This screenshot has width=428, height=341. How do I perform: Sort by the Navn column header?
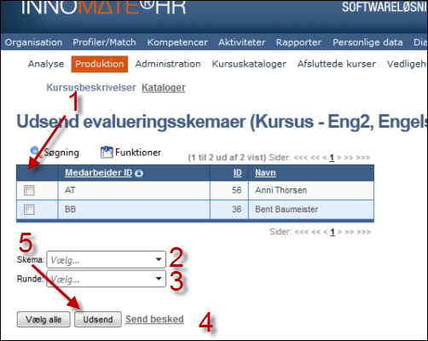point(265,173)
